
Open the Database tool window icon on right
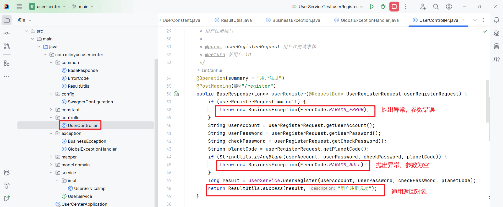point(496,46)
